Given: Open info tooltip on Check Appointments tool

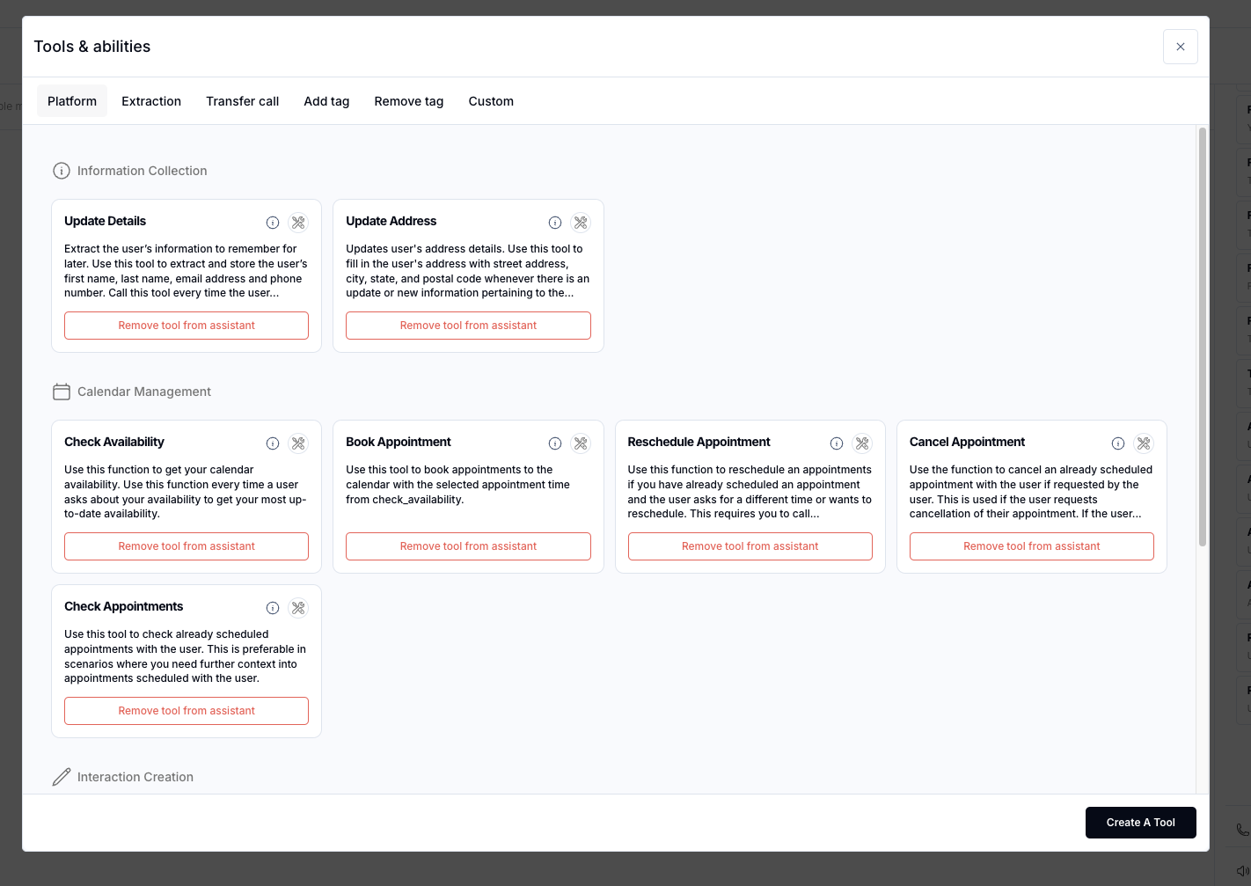Looking at the screenshot, I should click(273, 607).
